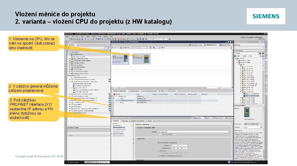Switch to Device view tab
Screen dimensions: 297x166
coord(225,45)
